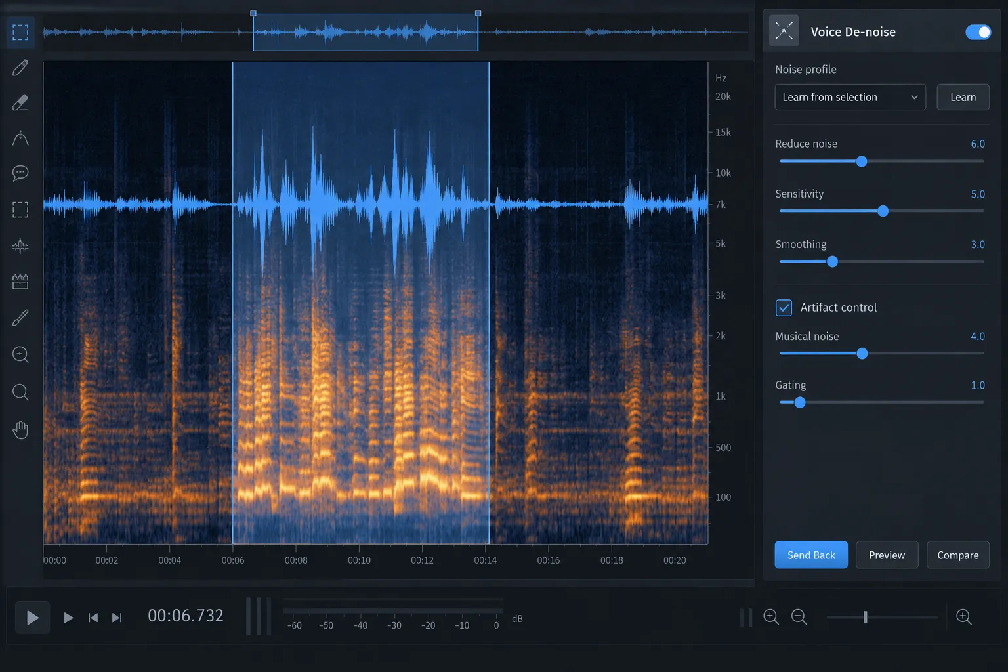The height and width of the screenshot is (672, 1008).
Task: Click the 00:12 timeline label
Action: [x=423, y=560]
